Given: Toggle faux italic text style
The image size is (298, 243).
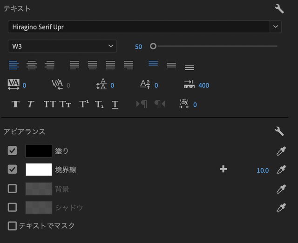Looking at the screenshot, I should (31, 104).
